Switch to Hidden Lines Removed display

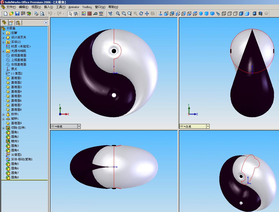click(235, 14)
